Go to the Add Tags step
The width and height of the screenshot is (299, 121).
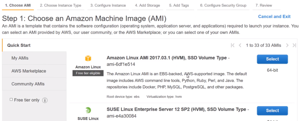[x=179, y=5]
